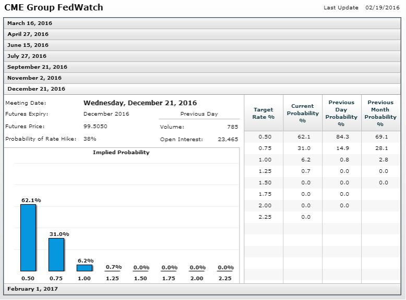Image resolution: width=406 pixels, height=300 pixels.
Task: Click the Target Rate % column header
Action: tap(264, 114)
